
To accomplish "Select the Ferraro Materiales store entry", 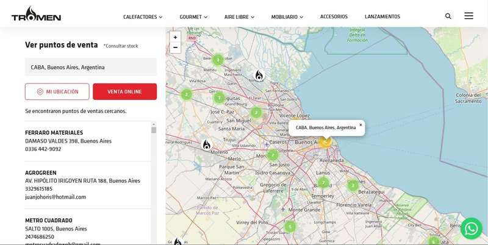I will [88, 141].
